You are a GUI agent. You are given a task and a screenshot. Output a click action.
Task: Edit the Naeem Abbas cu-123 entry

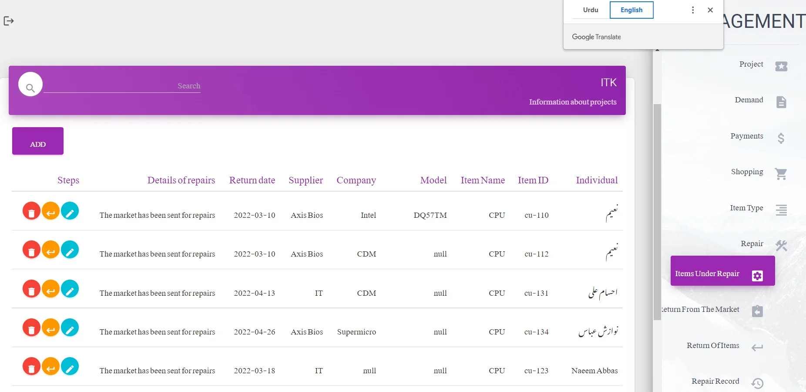(x=70, y=367)
